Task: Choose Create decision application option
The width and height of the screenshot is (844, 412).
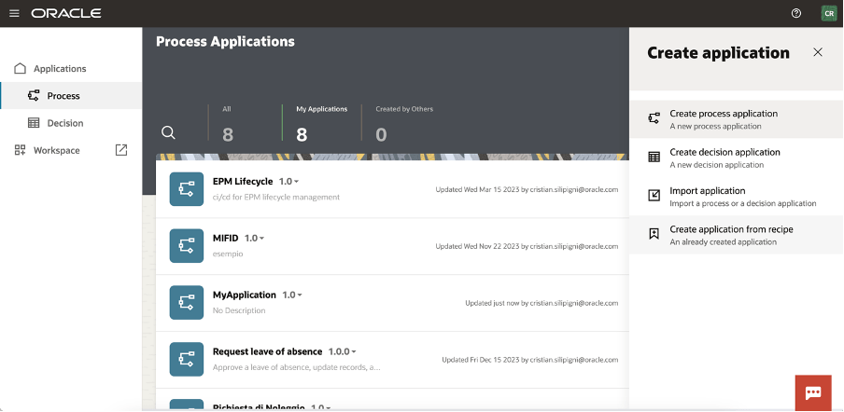Action: tap(724, 158)
